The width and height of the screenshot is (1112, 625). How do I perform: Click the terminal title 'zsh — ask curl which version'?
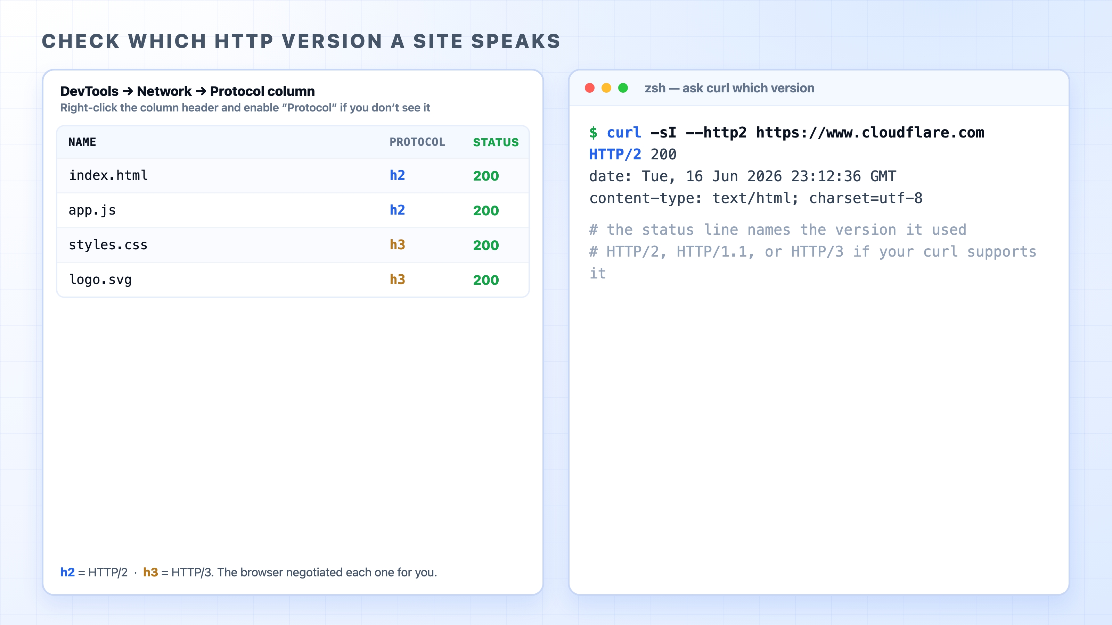pyautogui.click(x=729, y=88)
